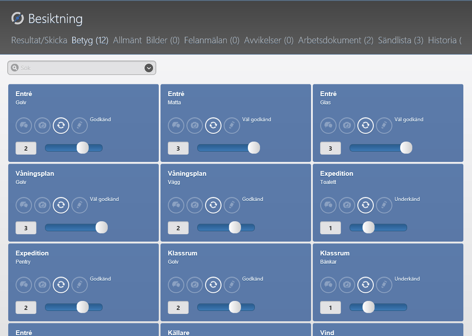Click the Entré Golv grade slider handle
Screen dimensions: 472x336
[83, 148]
